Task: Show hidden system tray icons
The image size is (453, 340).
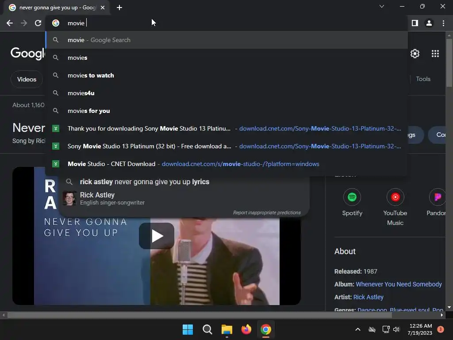Action: pyautogui.click(x=357, y=329)
